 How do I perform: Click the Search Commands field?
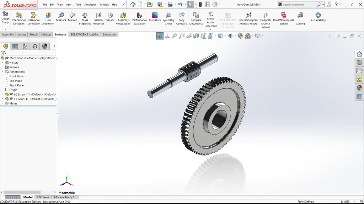pyautogui.click(x=299, y=4)
